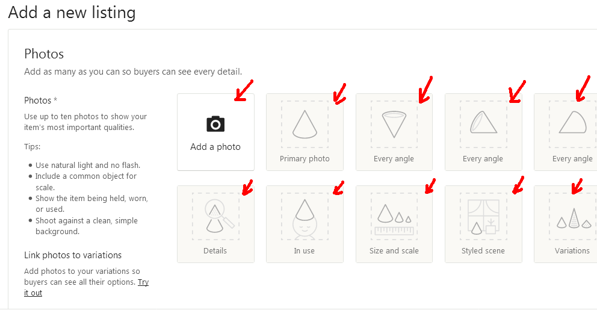The image size is (597, 313).
Task: Select the In use person-with-hat icon
Action: click(x=304, y=219)
